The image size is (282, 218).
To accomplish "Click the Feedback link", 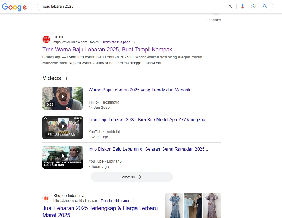I will point(214,20).
